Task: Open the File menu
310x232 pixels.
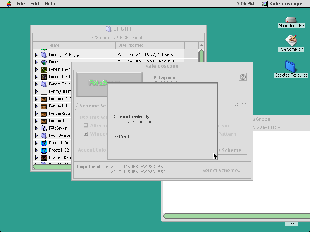Action: [x=21, y=4]
